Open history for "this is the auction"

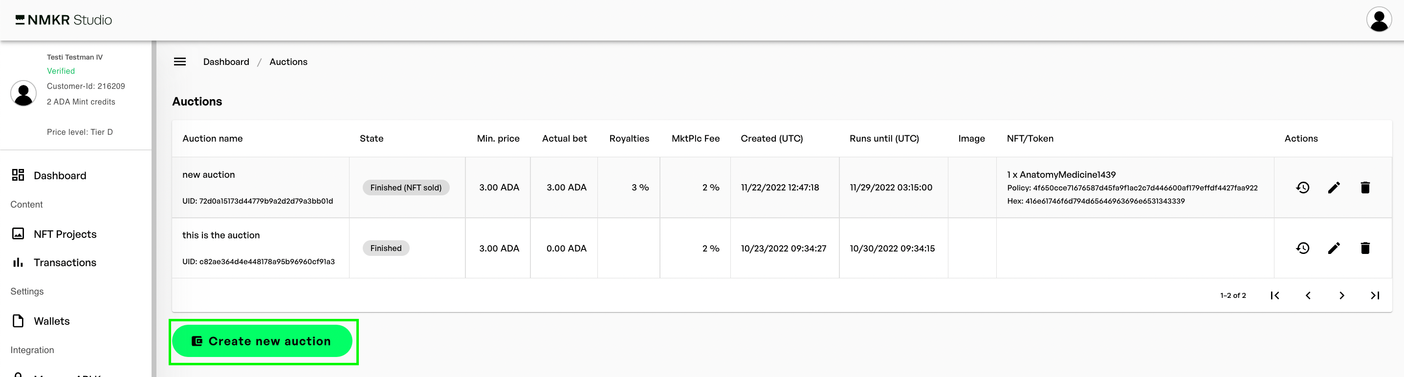[1303, 249]
